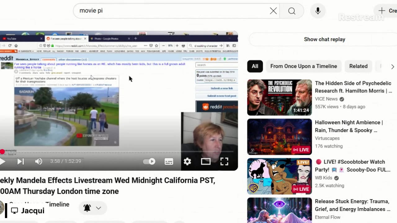The height and width of the screenshot is (223, 397).
Task: Open Halloween Night Ambience title
Action: [349, 126]
